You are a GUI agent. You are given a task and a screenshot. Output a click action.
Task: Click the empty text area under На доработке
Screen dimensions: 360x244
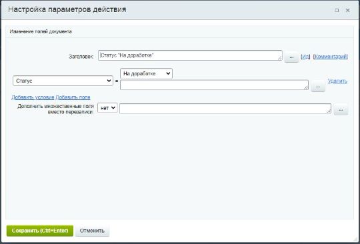(x=214, y=85)
